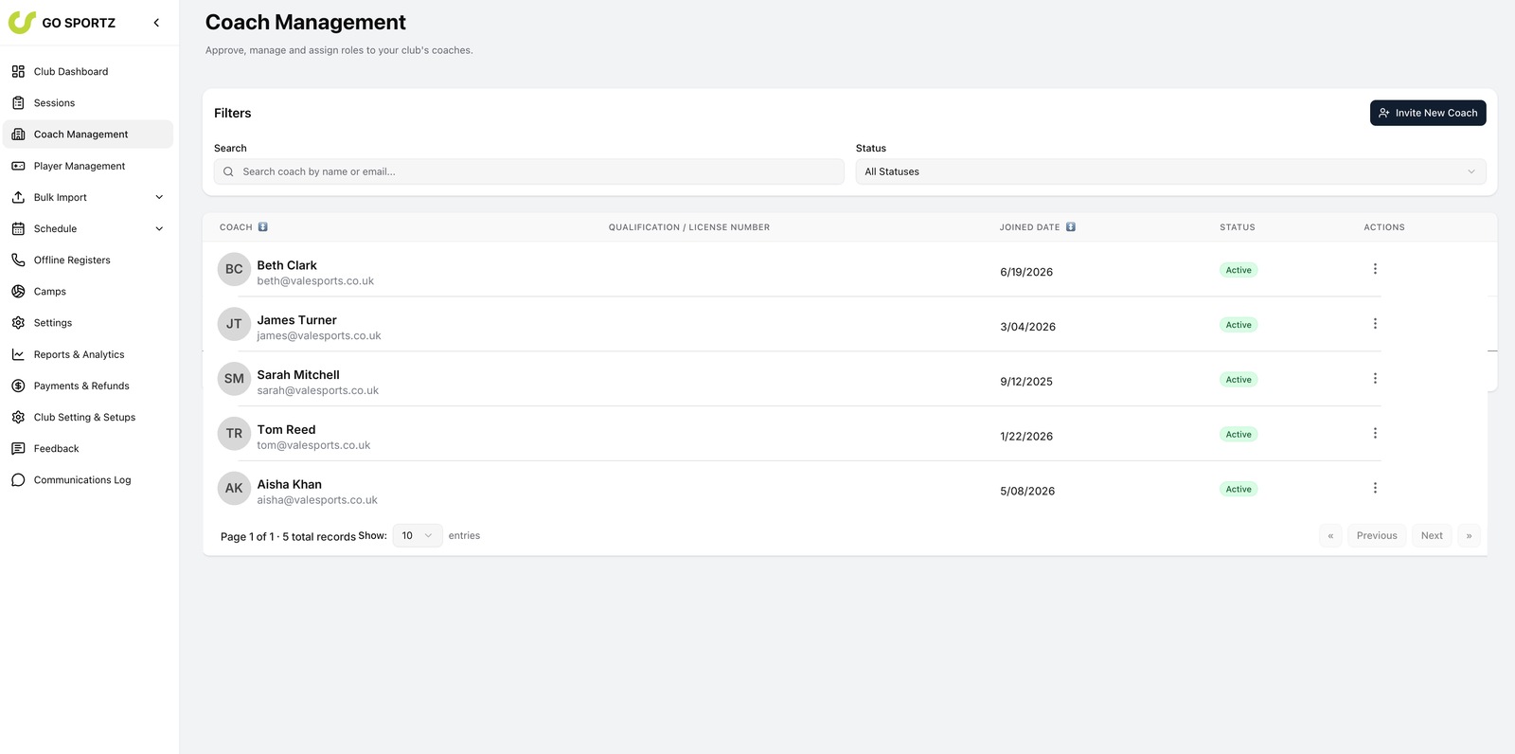The height and width of the screenshot is (754, 1515).
Task: Click the Sessions clipboard icon
Action: pos(18,102)
